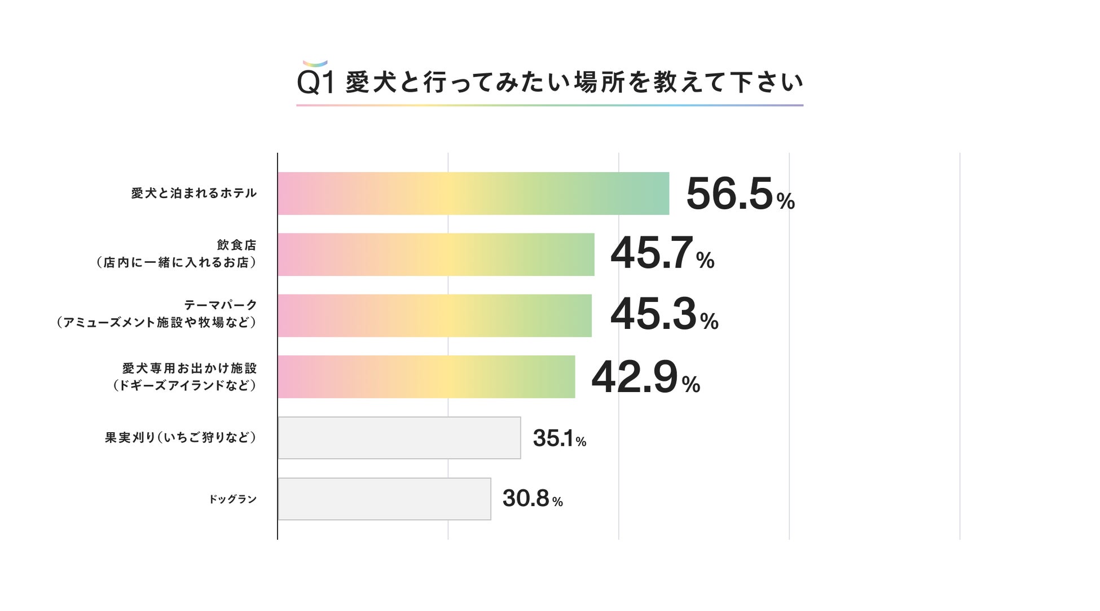
Task: Click the Q1 label in the heading
Action: [x=315, y=83]
